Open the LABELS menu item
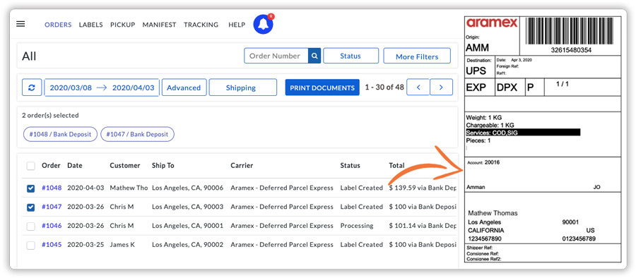This screenshot has height=278, width=636. [91, 25]
